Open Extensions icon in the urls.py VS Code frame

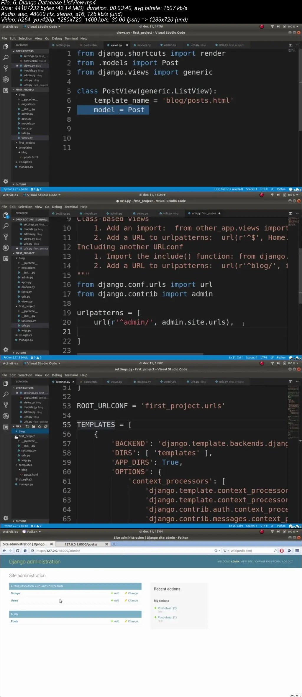click(6, 259)
